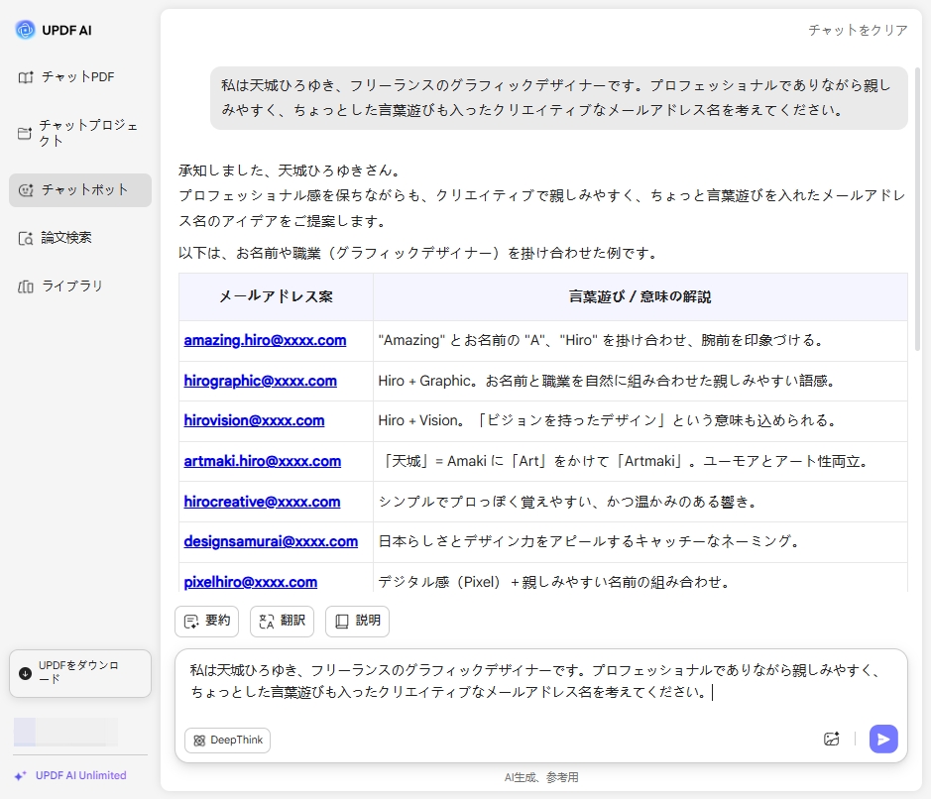
Task: Select the チャットボット sidebar item
Action: coord(80,190)
